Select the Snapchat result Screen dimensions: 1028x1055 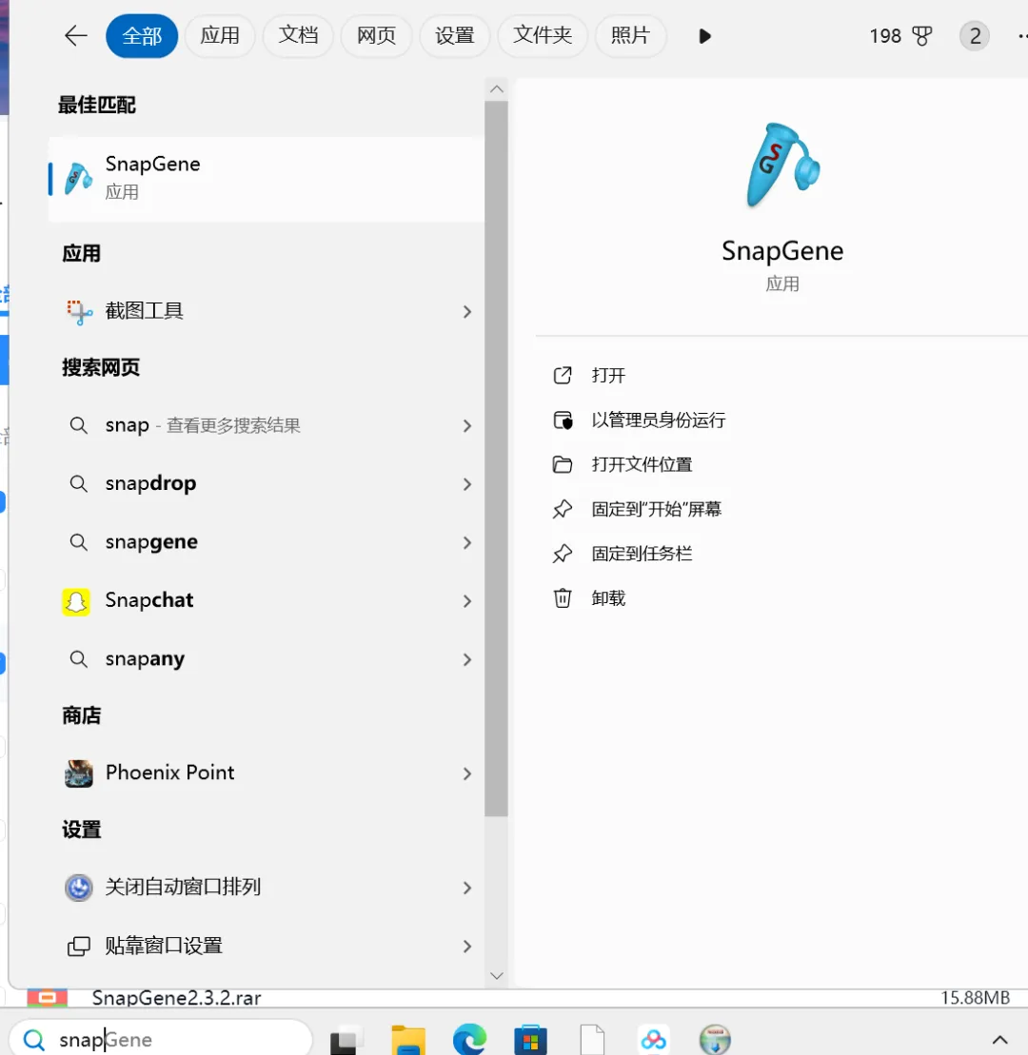tap(267, 601)
